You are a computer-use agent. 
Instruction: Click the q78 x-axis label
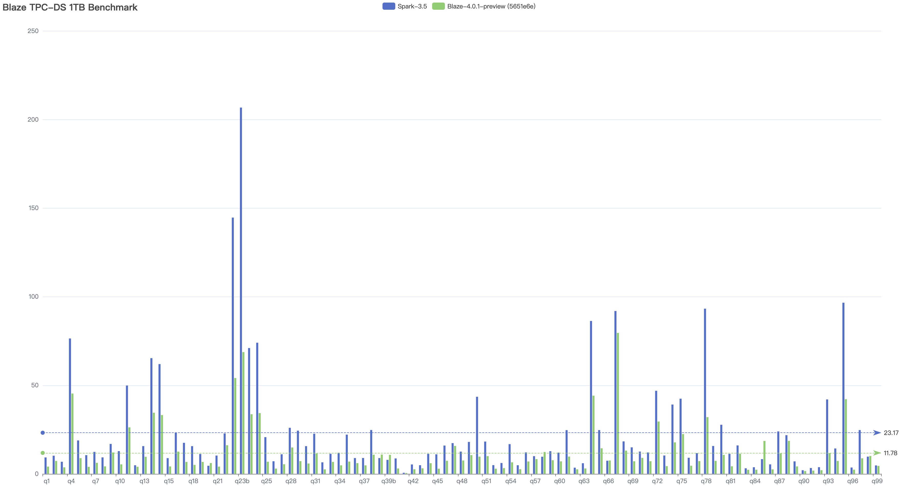(x=706, y=481)
